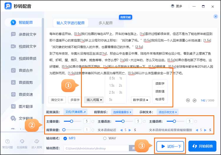Open 智能配音 in the sidebar

point(23,22)
